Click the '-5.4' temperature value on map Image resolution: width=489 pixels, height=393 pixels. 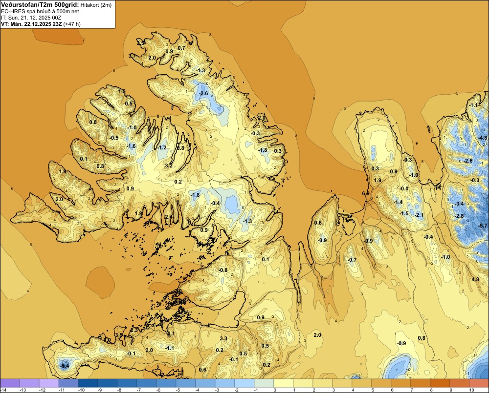(65, 366)
